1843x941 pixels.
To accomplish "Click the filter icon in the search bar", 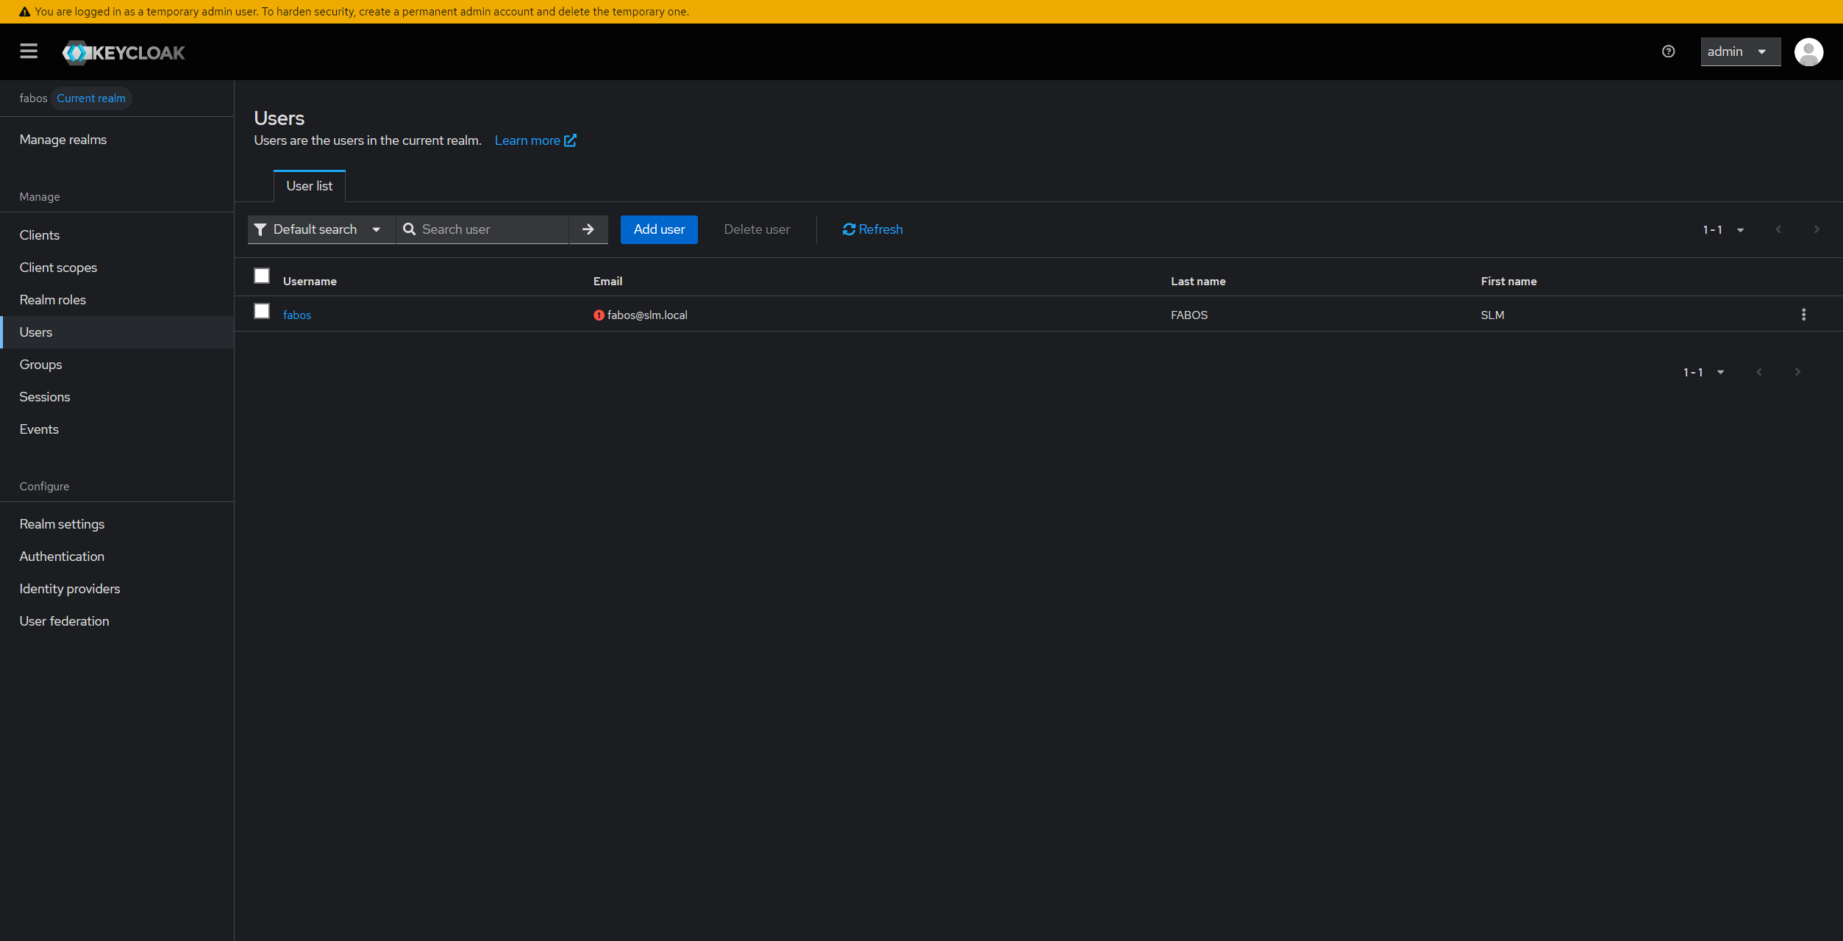I will click(260, 229).
